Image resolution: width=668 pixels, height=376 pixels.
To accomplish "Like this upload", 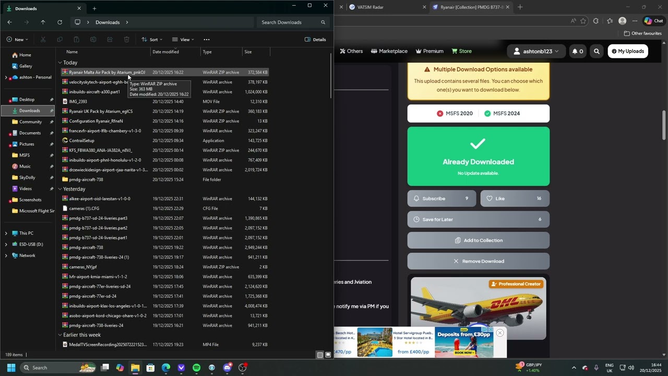I will [515, 198].
